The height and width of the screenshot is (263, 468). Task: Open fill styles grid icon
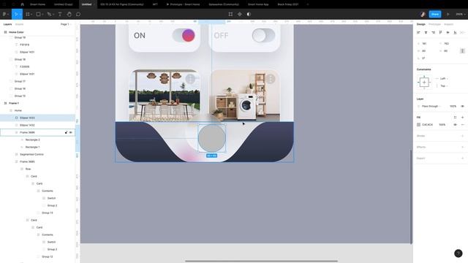click(455, 117)
